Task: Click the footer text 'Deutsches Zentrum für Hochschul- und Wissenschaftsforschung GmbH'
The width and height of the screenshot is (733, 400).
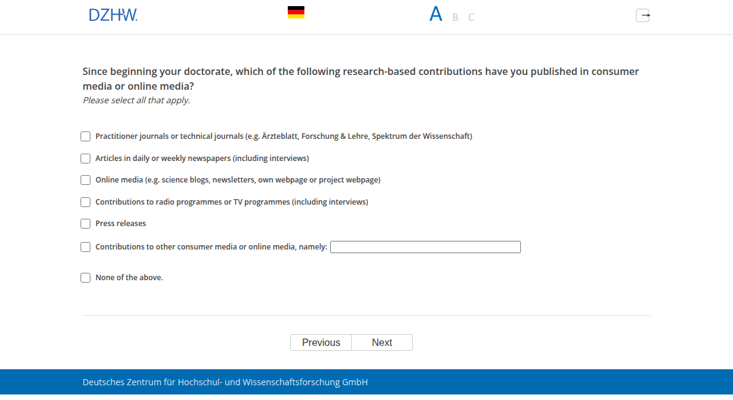Action: pos(225,382)
